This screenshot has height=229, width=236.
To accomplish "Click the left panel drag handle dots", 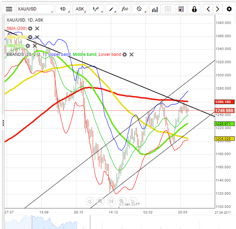I will click(3, 123).
